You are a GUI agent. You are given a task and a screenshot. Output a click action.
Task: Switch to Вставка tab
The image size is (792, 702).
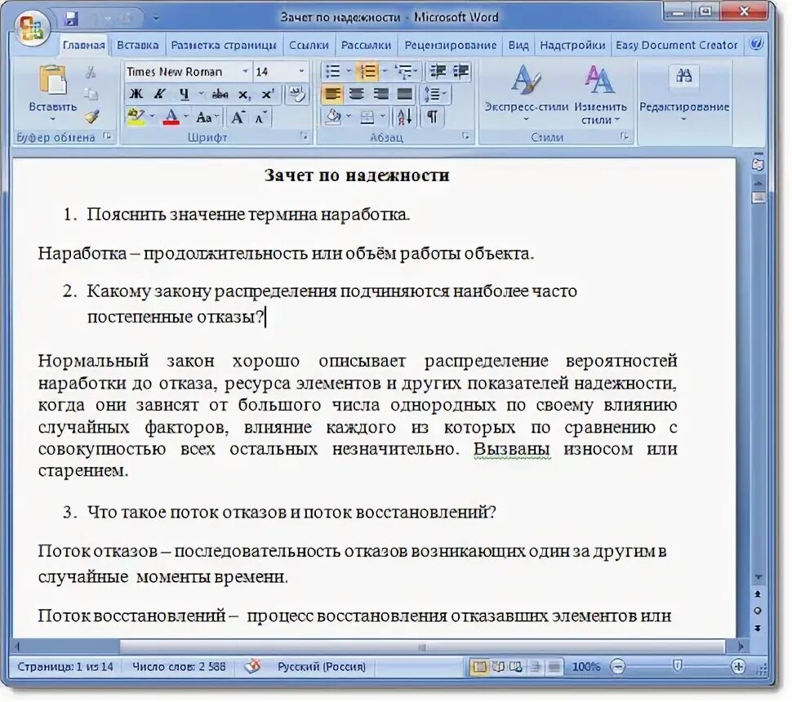pyautogui.click(x=137, y=46)
